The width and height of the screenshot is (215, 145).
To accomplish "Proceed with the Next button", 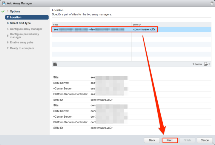I will pyautogui.click(x=170, y=140).
